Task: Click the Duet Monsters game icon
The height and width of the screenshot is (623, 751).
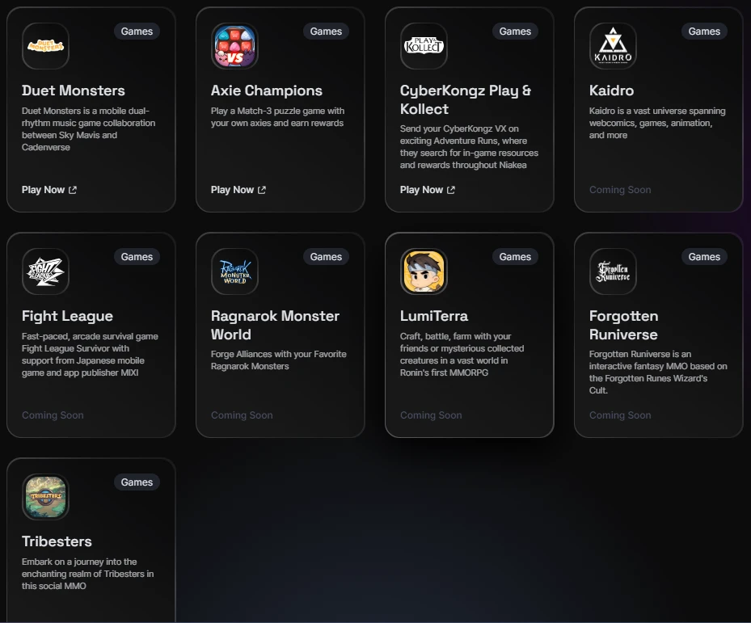Action: tap(45, 46)
